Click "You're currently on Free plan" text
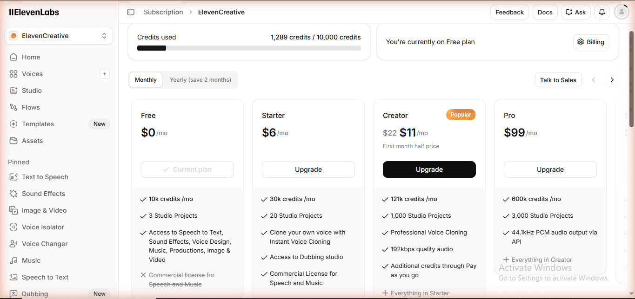635x299 pixels. pos(430,42)
